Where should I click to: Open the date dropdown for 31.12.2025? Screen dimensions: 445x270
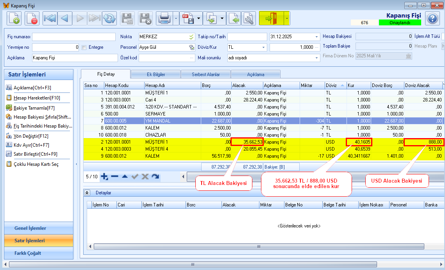pos(316,37)
